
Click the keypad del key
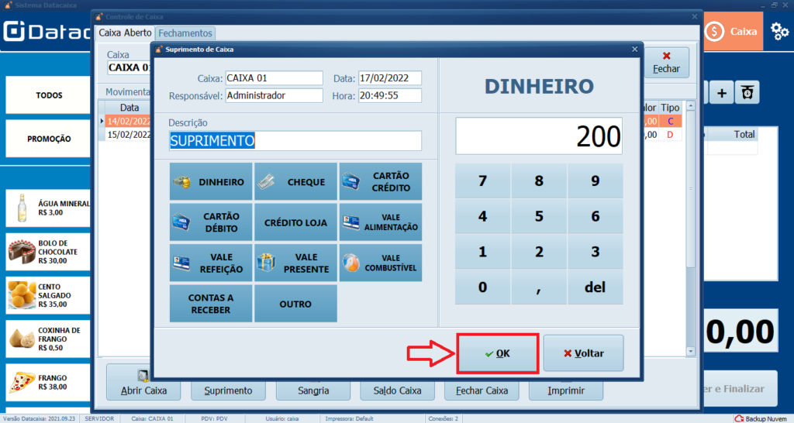coord(595,287)
